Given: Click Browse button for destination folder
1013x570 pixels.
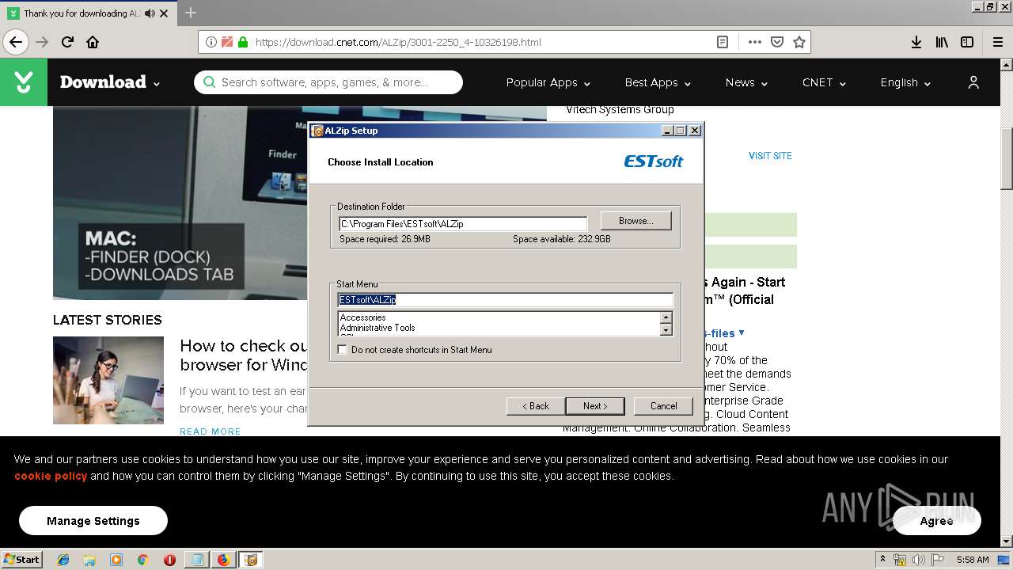Looking at the screenshot, I should coord(635,220).
